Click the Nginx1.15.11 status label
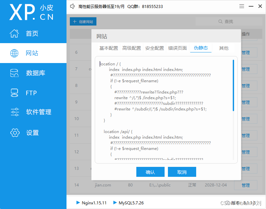 94,203
